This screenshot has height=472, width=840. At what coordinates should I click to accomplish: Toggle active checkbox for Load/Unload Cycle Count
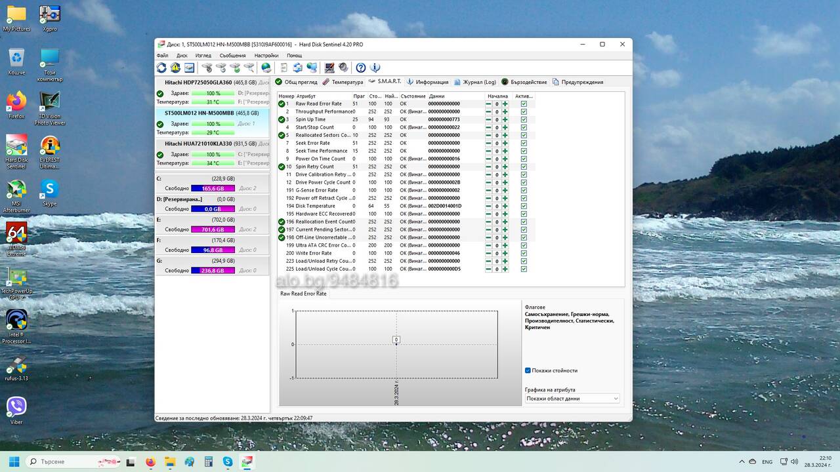524,269
